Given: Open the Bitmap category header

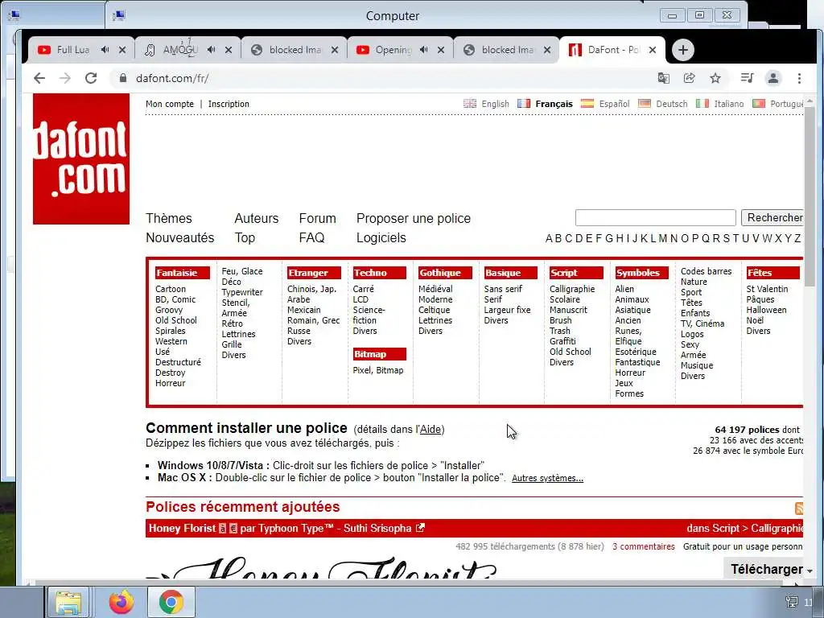Looking at the screenshot, I should point(380,354).
